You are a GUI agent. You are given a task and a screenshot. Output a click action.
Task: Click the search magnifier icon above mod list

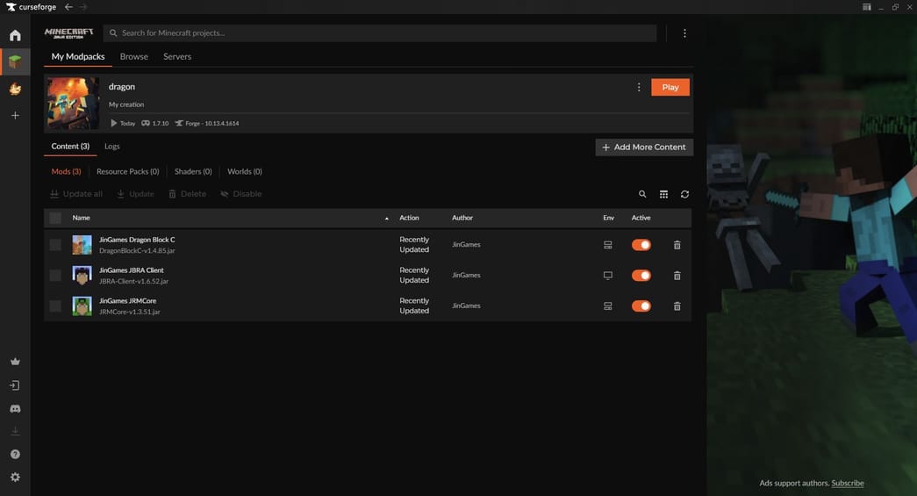coord(642,194)
